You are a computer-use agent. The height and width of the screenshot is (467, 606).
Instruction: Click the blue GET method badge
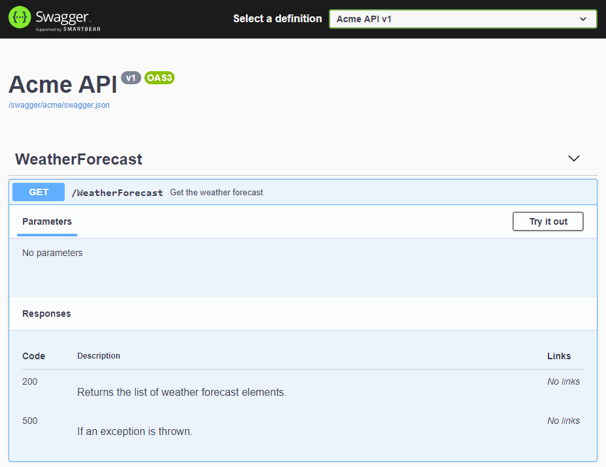(x=39, y=192)
